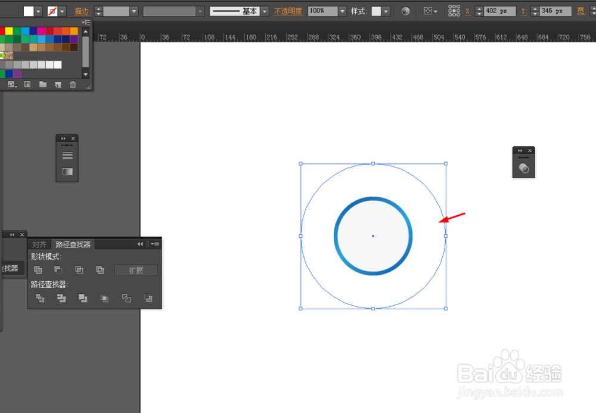
Task: Open the Pathfinder panel options menu
Action: (x=155, y=244)
